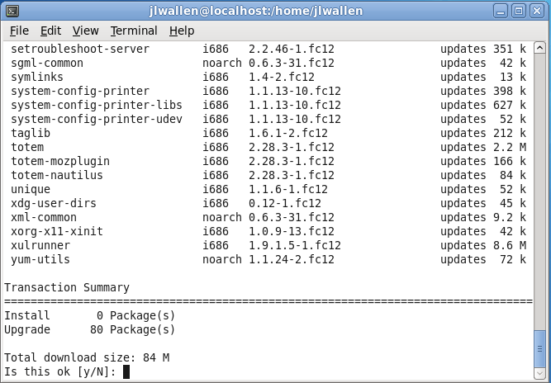Open the Help menu
This screenshot has height=383, width=551.
point(182,31)
